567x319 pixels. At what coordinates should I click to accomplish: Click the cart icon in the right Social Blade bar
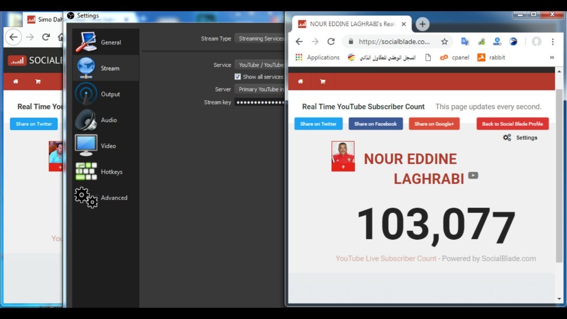click(x=322, y=82)
